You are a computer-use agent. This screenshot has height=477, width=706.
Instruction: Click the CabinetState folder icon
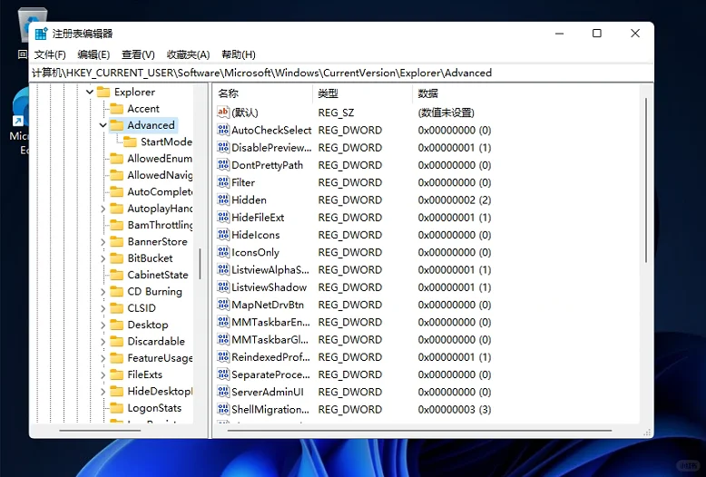point(117,275)
